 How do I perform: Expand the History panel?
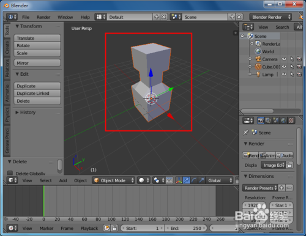[x=17, y=112]
